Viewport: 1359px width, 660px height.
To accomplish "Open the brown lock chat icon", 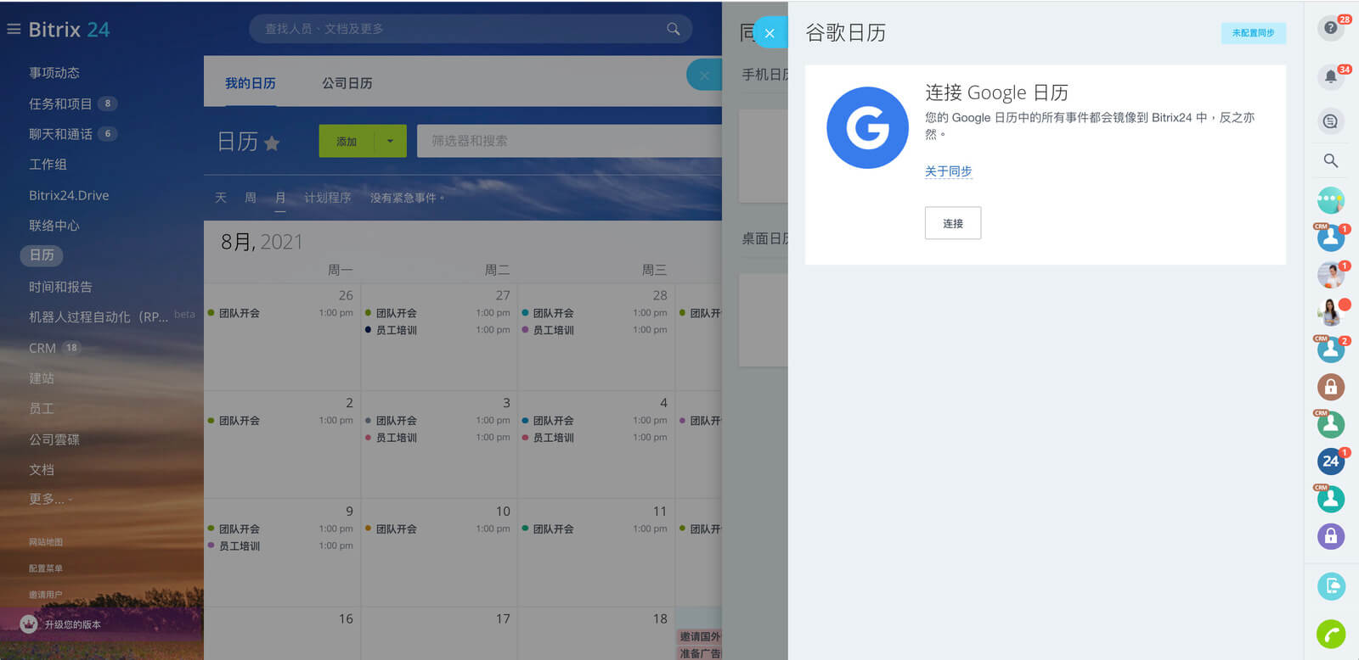I will [x=1331, y=387].
